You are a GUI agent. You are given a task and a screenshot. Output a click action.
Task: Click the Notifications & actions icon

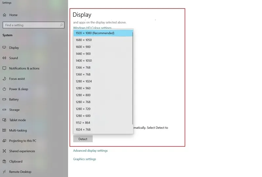tap(4, 69)
